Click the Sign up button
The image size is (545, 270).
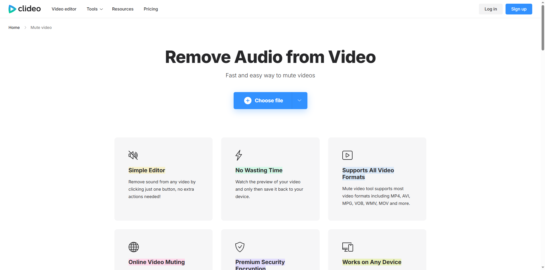click(x=518, y=9)
